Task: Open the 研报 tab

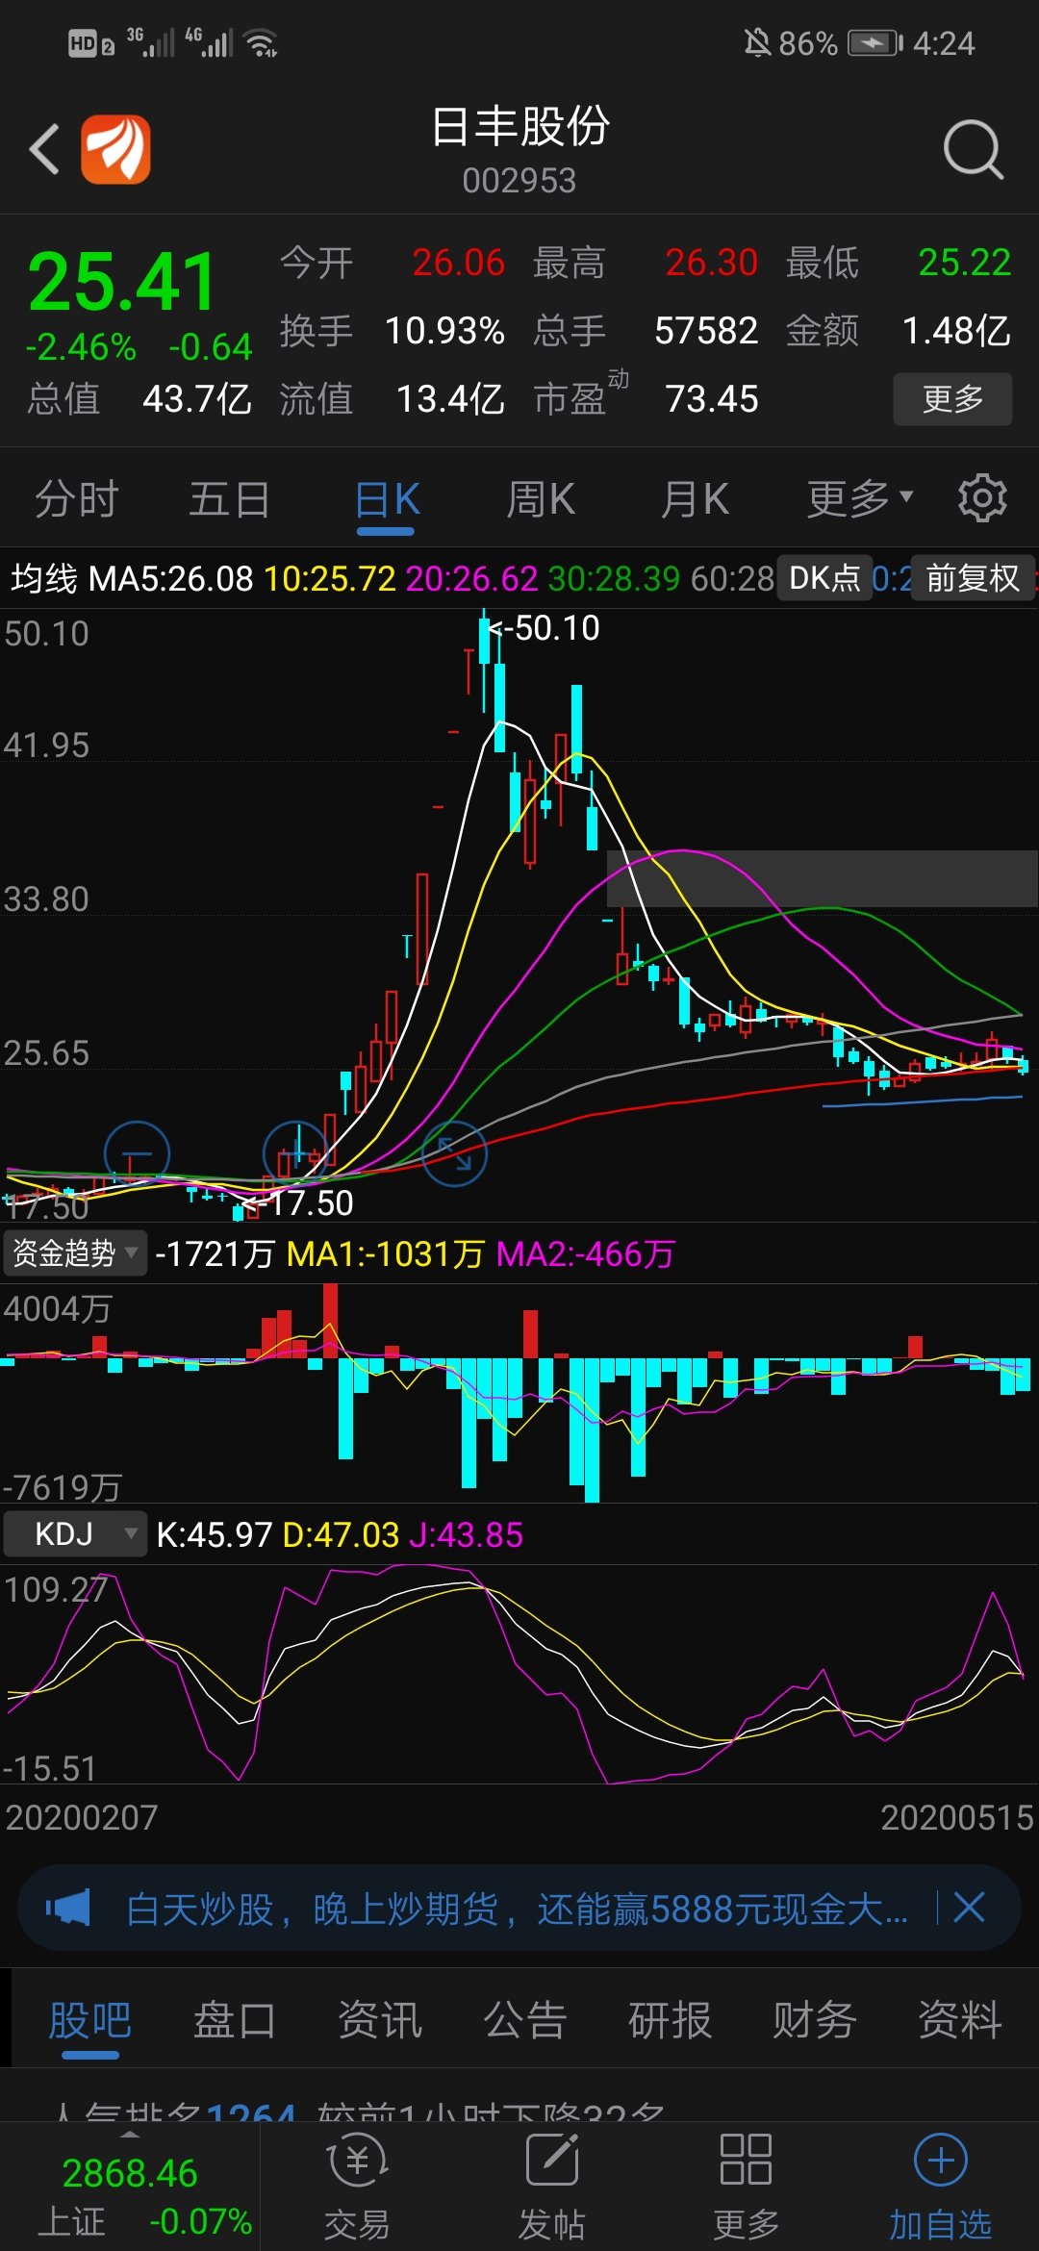Action: [671, 2020]
